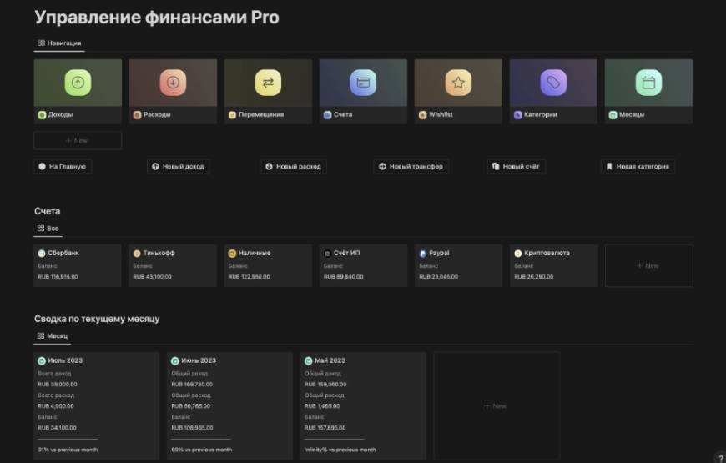The width and height of the screenshot is (726, 463).
Task: Click the Новая категория button
Action: [637, 166]
